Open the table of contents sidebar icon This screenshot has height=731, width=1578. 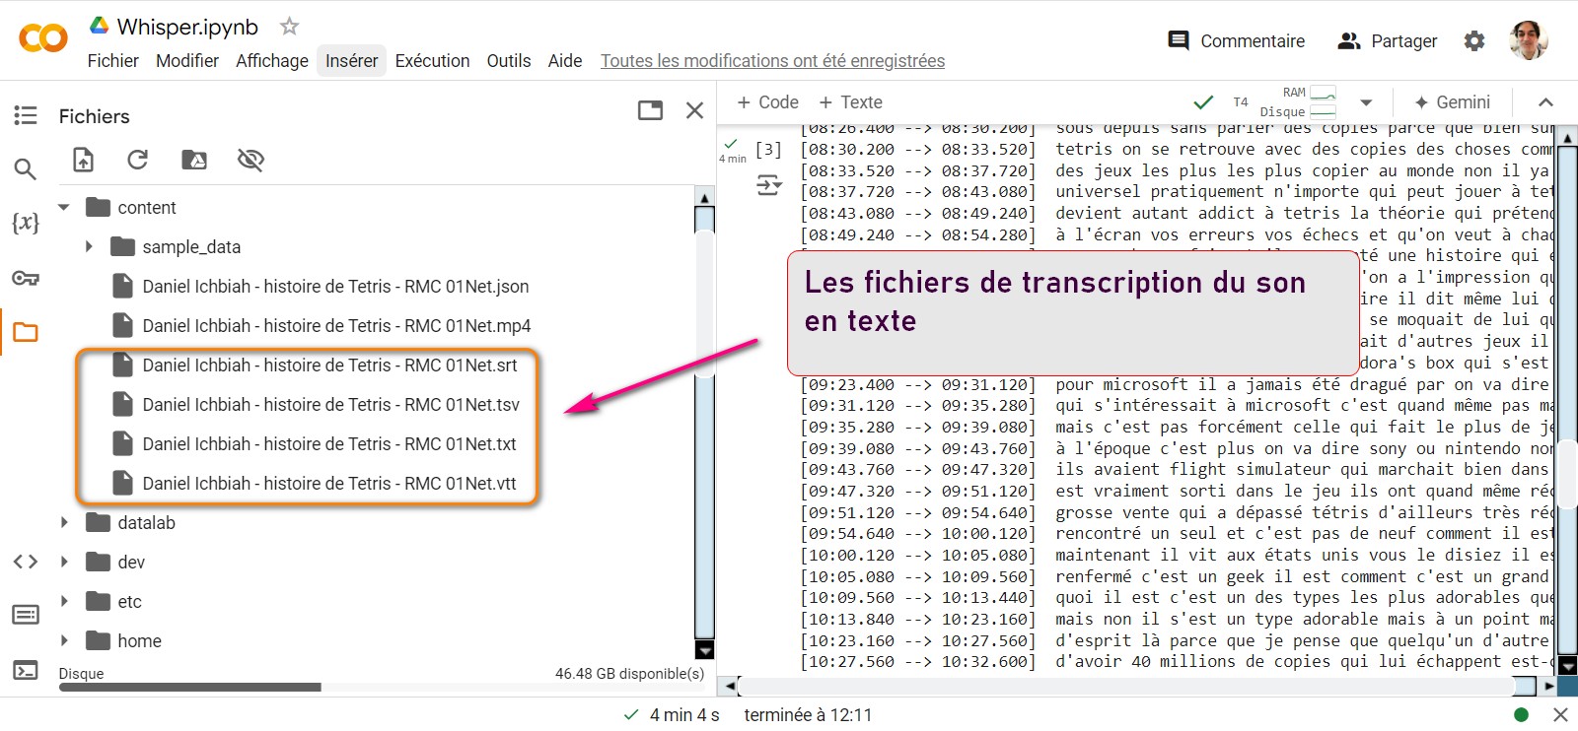tap(26, 115)
